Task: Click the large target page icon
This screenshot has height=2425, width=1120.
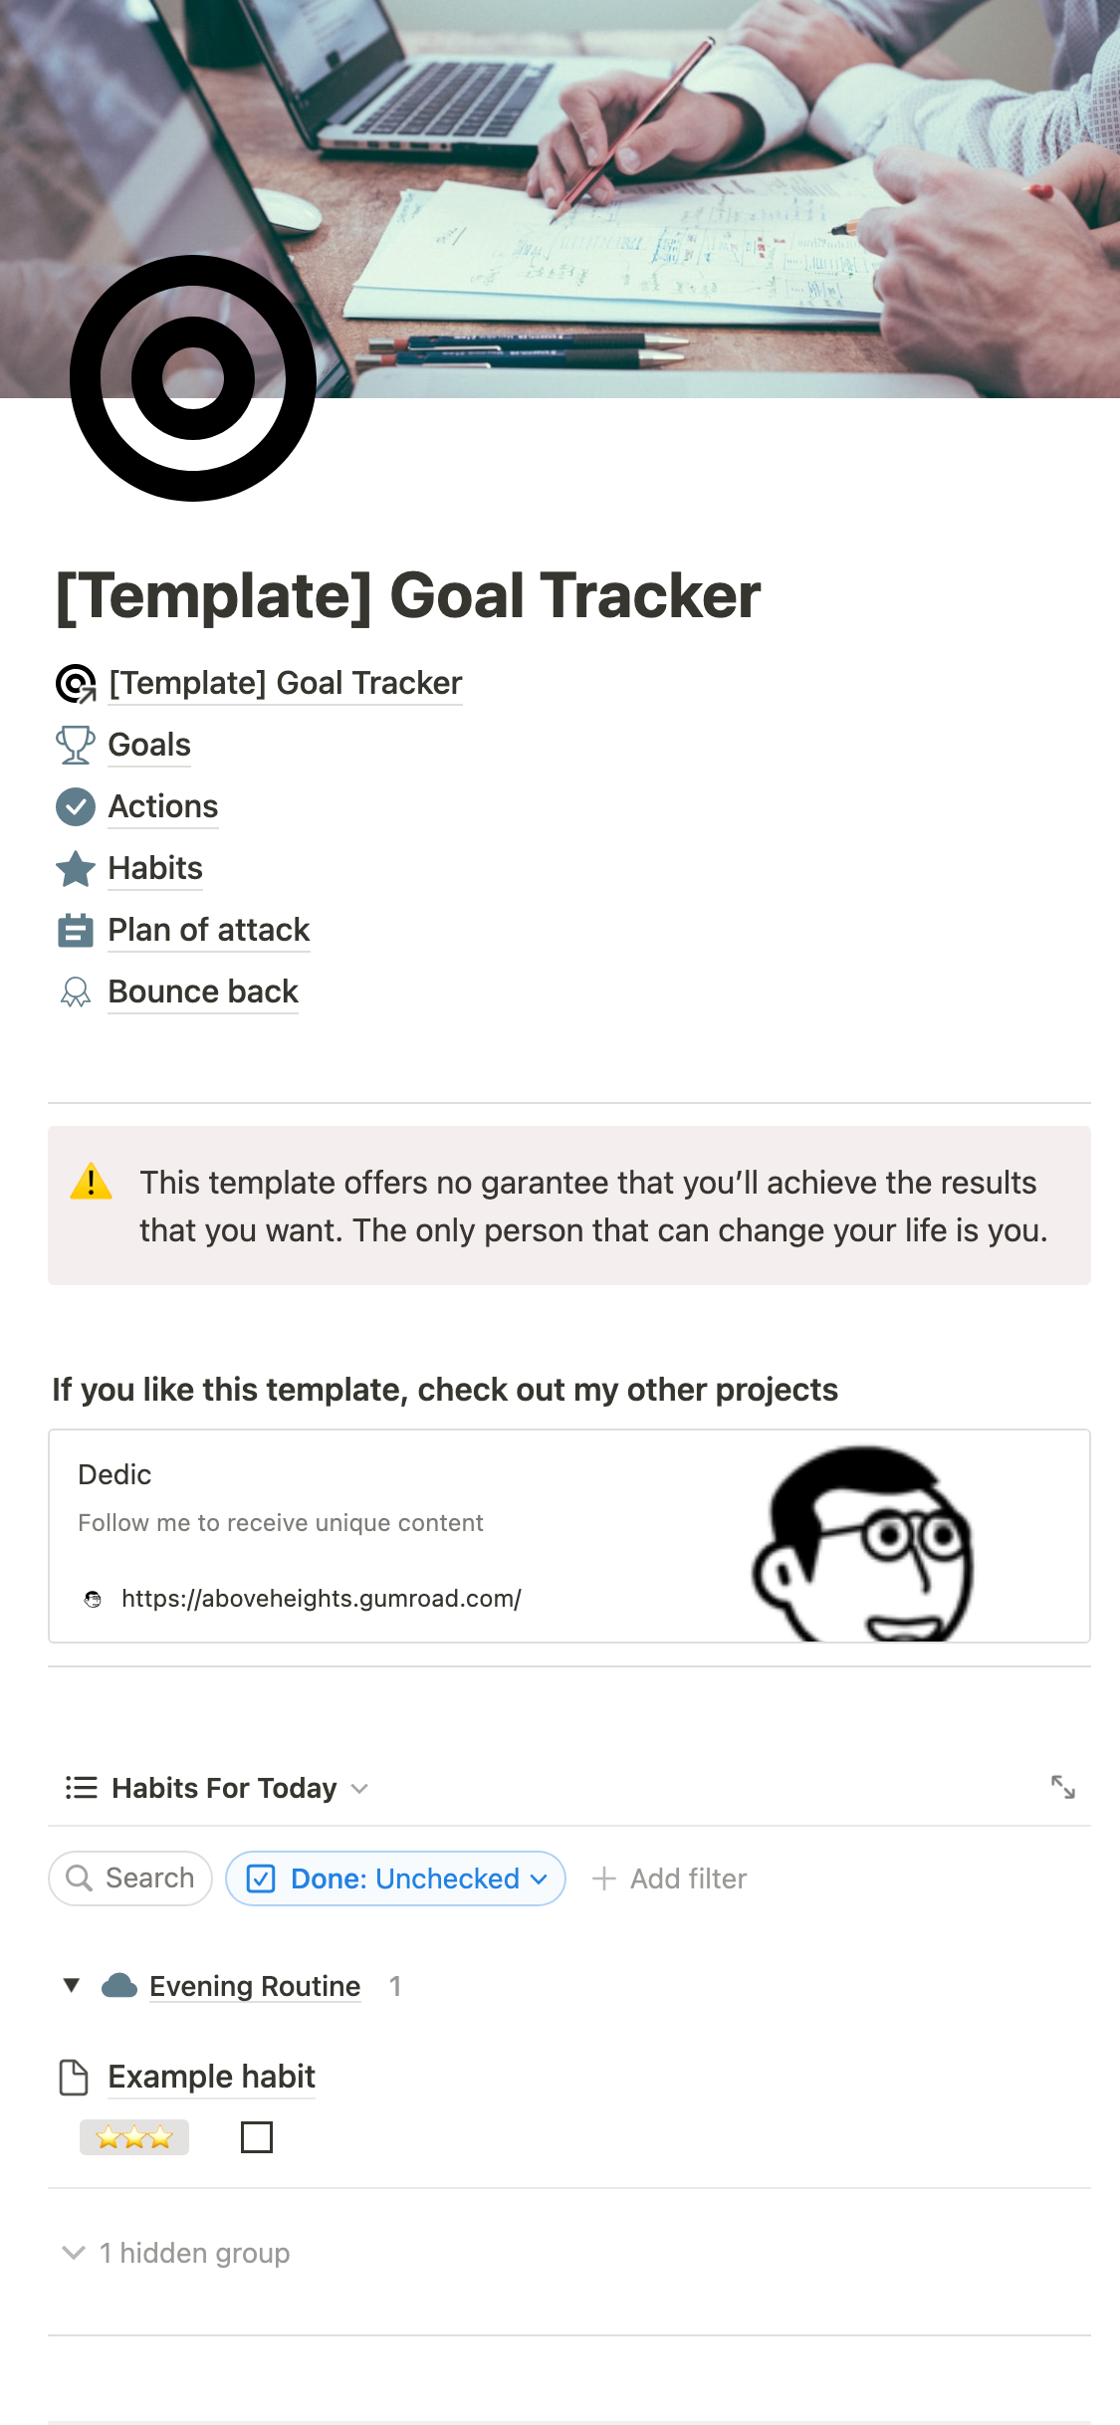Action: (x=193, y=378)
